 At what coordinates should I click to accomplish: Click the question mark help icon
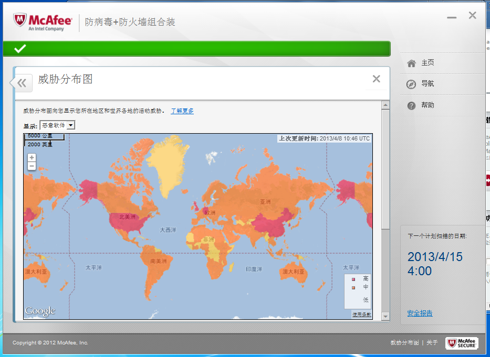coord(411,105)
